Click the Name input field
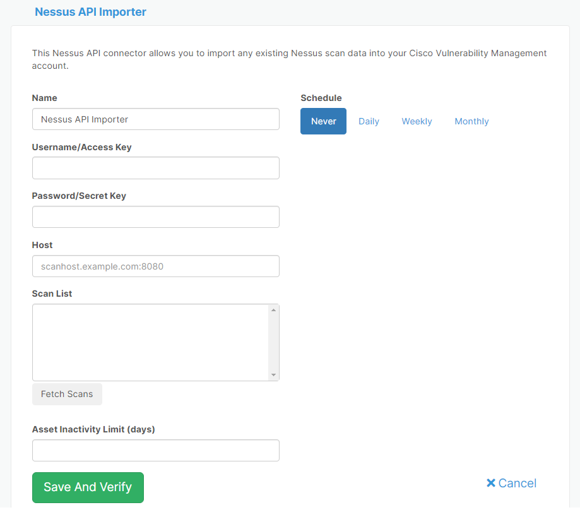This screenshot has width=580, height=517. click(x=156, y=119)
